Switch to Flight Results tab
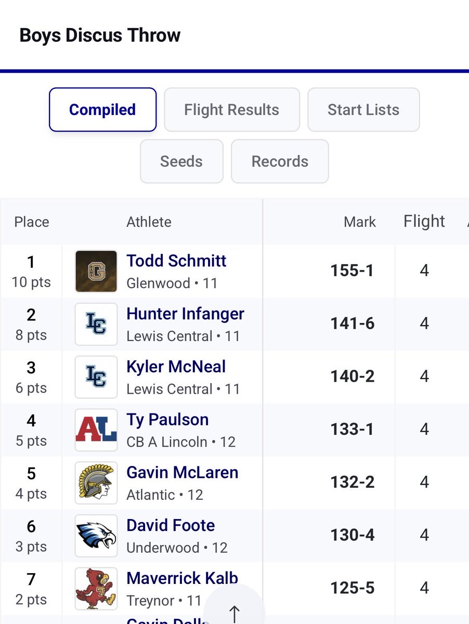Screen dimensions: 469x624 [x=232, y=110]
